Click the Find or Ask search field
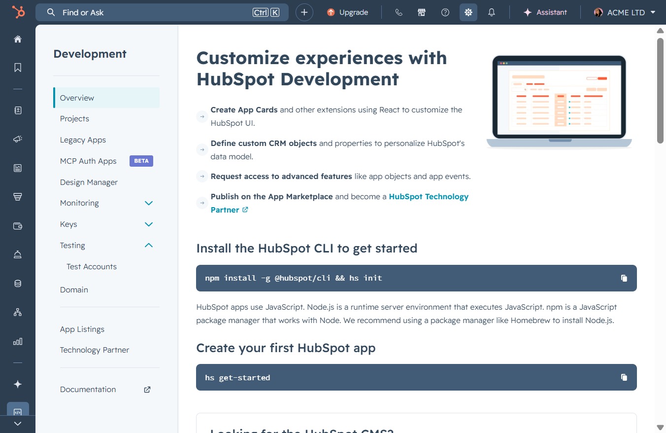Viewport: 666px width, 433px height. pos(162,12)
